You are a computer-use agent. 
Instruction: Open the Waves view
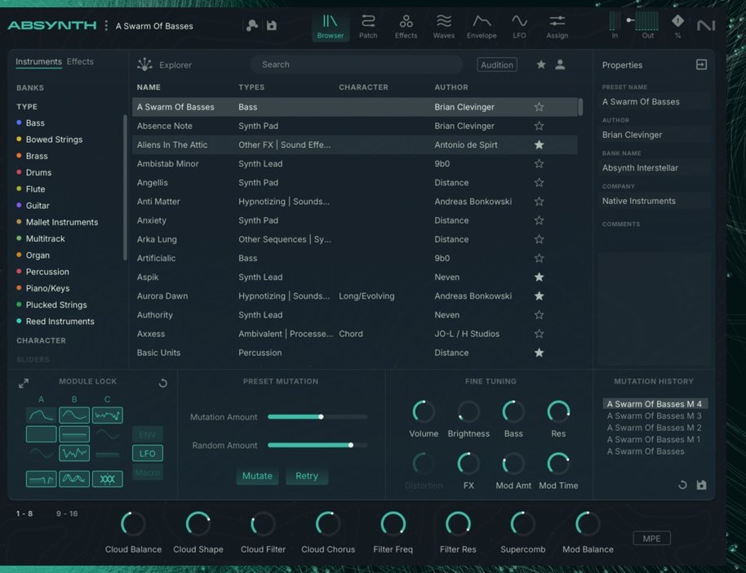point(443,27)
